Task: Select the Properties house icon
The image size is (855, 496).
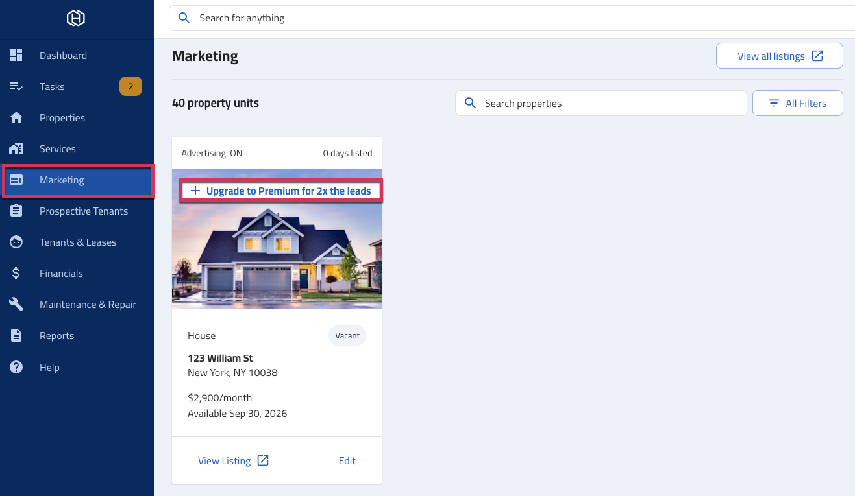Action: point(16,117)
